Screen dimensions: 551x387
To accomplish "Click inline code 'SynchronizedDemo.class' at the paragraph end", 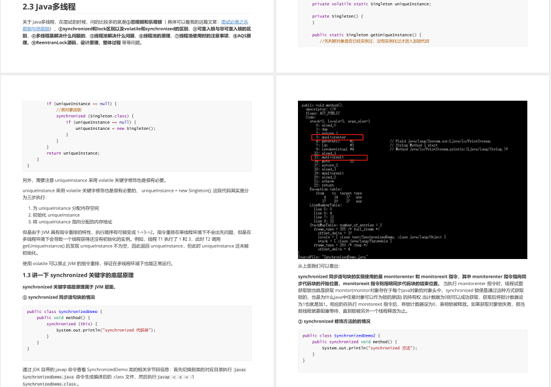I will (50, 384).
